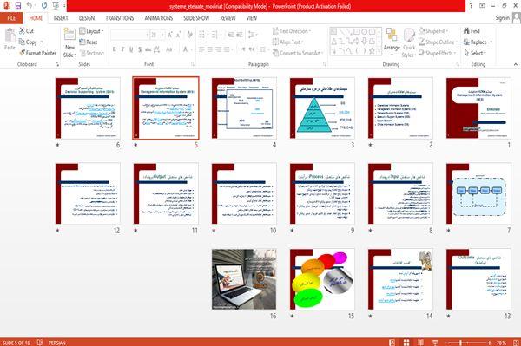Viewport: 521px width, 346px height.
Task: Click Normal view icon in status bar
Action: [x=392, y=343]
